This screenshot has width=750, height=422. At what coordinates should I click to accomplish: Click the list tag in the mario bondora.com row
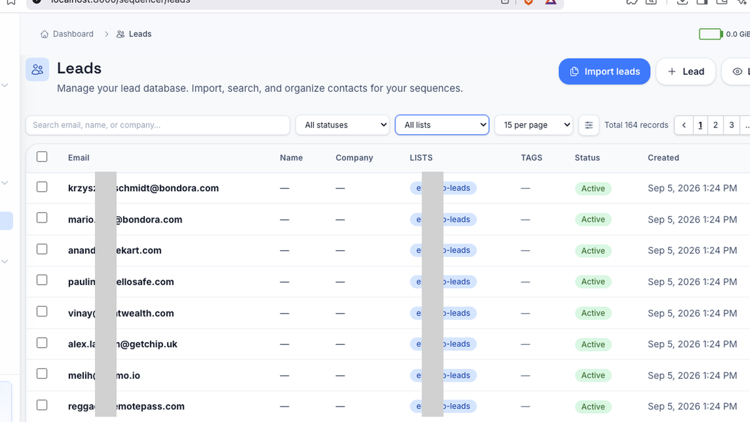(x=443, y=219)
